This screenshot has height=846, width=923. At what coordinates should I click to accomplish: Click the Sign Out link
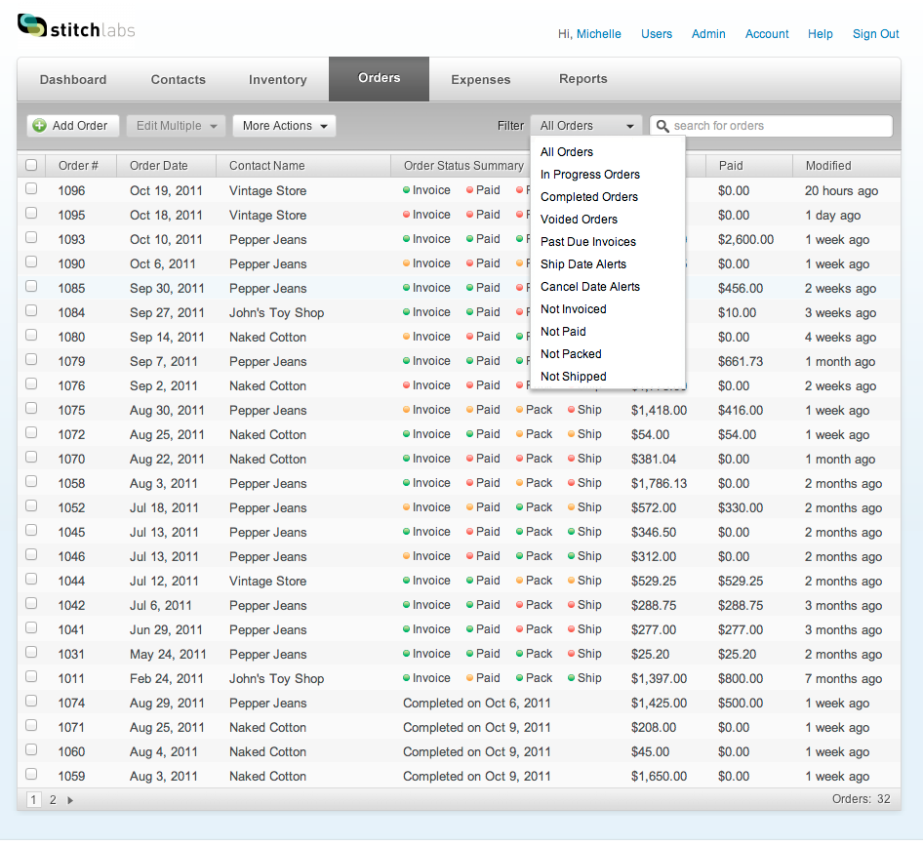tap(875, 33)
